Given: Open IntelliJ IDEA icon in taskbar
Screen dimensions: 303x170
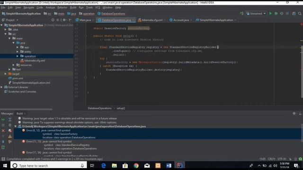Looking at the screenshot, I should 179,165.
